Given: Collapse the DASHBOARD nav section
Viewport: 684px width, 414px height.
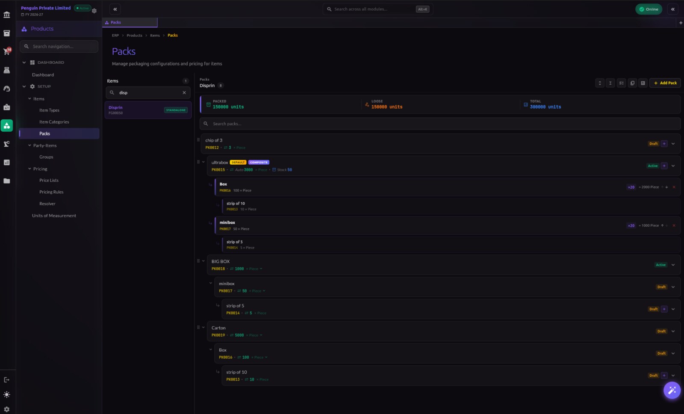Looking at the screenshot, I should tap(24, 62).
